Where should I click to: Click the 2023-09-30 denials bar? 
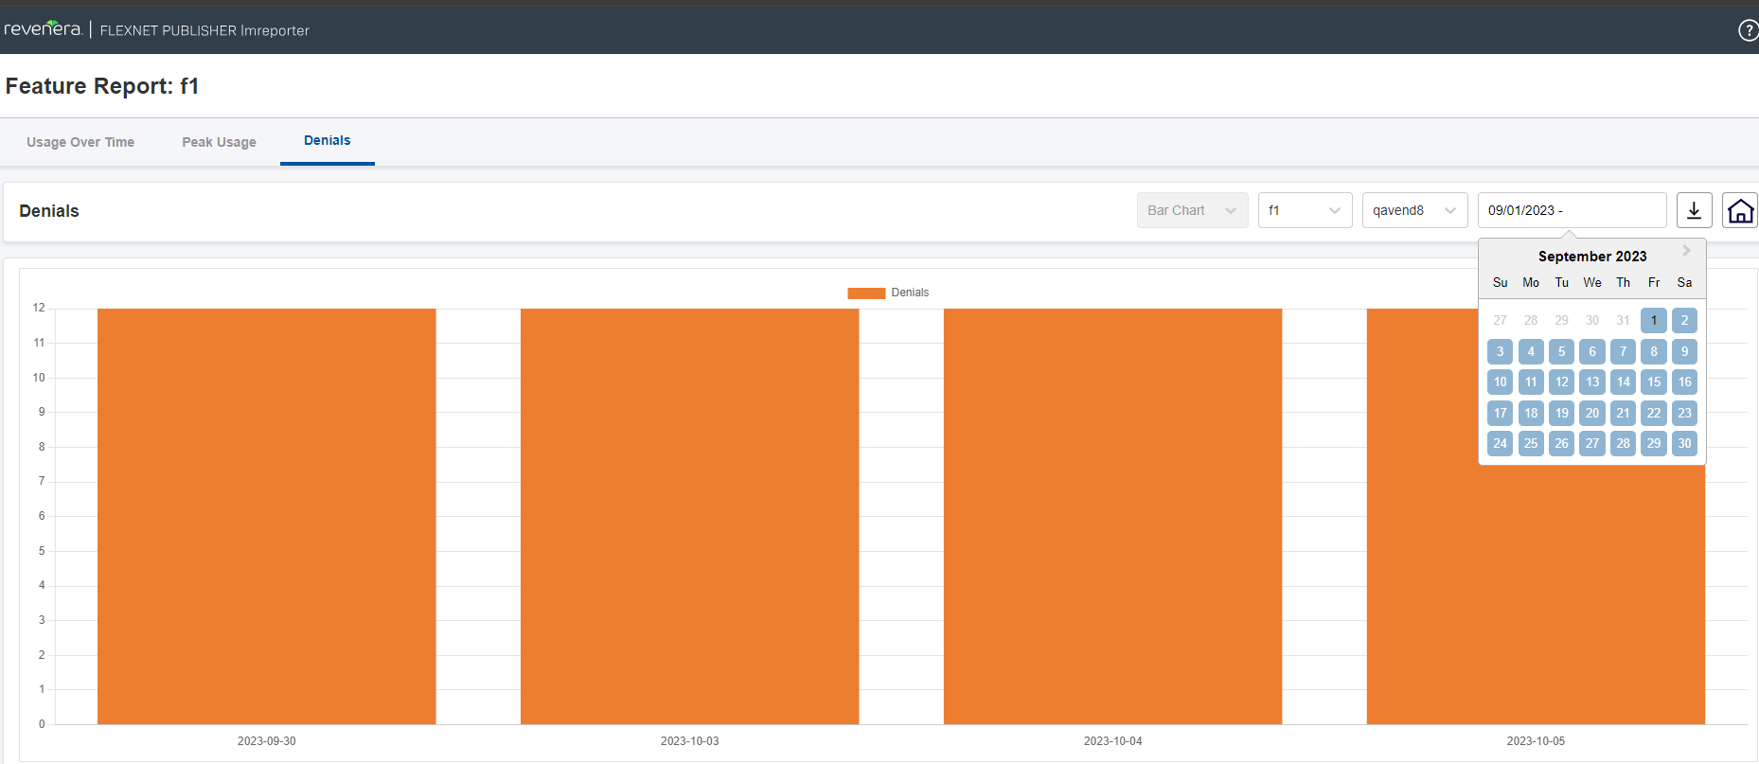point(266,516)
